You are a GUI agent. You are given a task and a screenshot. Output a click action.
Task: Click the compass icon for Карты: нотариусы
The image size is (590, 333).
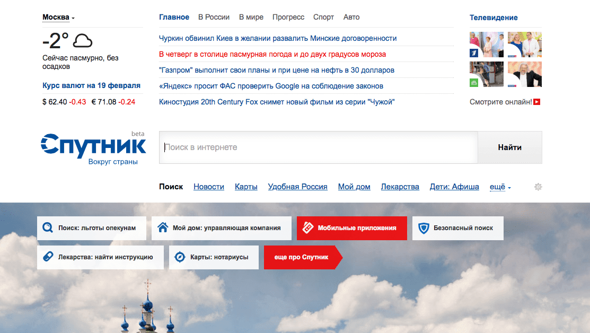(180, 257)
